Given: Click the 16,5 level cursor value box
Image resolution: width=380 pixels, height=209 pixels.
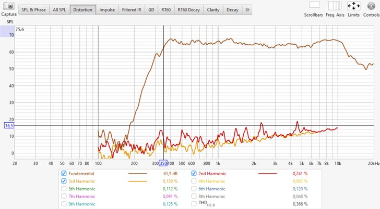Looking at the screenshot, I should pos(9,125).
